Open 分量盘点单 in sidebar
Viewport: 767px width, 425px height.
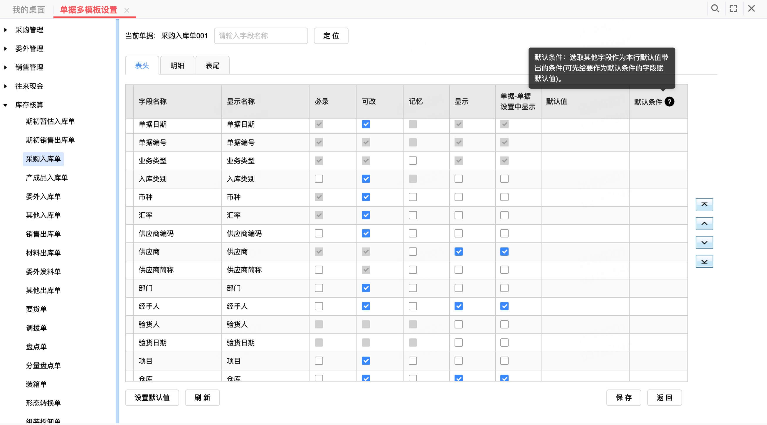coord(43,365)
